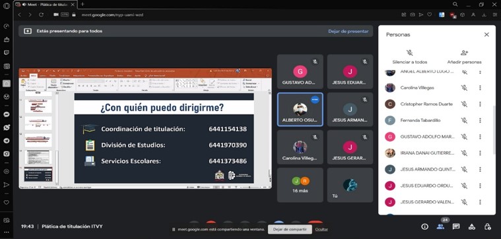The image size is (501, 239).
Task: Open more options for JESUS ARMANDO QUINT
Action: 480,169
